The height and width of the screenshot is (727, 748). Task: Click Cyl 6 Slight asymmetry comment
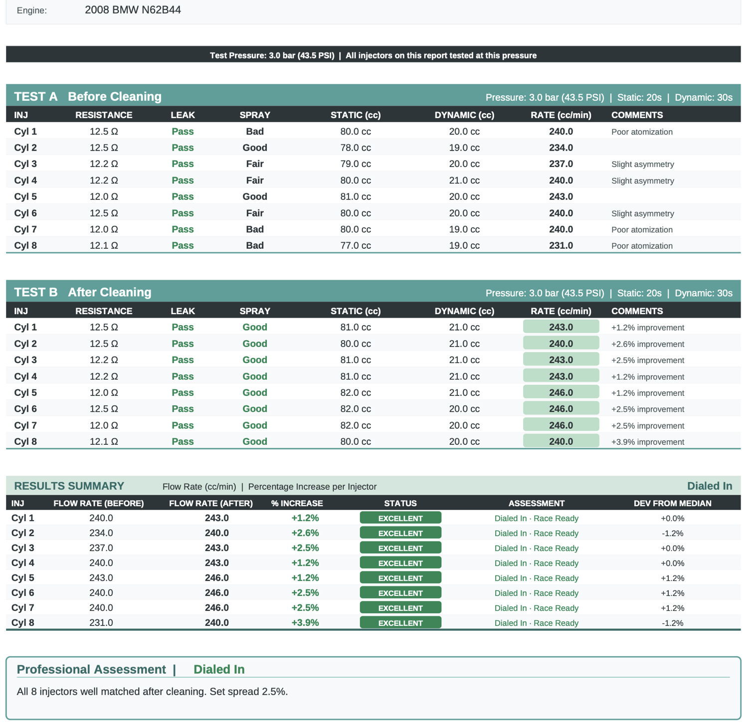(643, 213)
